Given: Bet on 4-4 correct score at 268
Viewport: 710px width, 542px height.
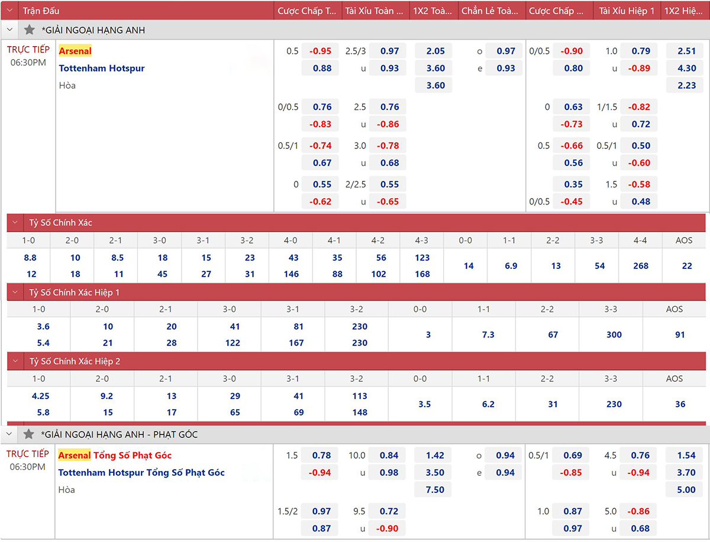Looking at the screenshot, I should [x=641, y=266].
